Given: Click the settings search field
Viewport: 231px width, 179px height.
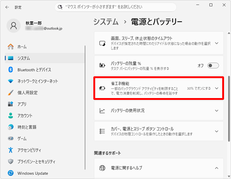Looking at the screenshot, I should point(115,7).
